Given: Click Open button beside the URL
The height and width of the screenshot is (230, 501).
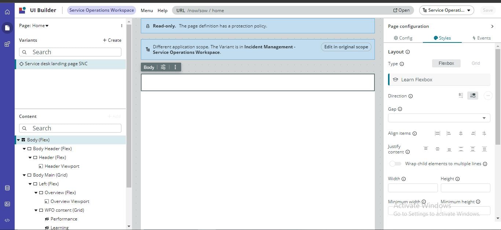Looking at the screenshot, I should coord(401,10).
